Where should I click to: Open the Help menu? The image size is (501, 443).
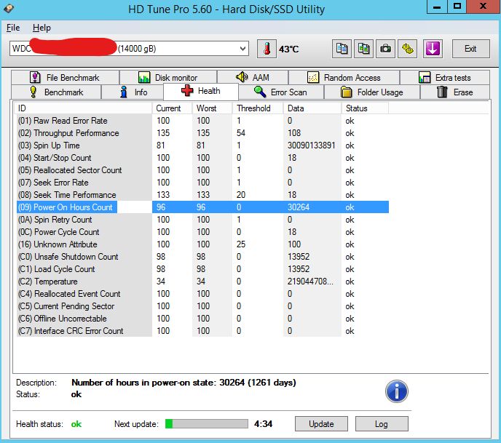pyautogui.click(x=42, y=28)
